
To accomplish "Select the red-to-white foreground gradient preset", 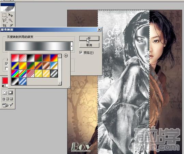I will [x=15, y=58].
